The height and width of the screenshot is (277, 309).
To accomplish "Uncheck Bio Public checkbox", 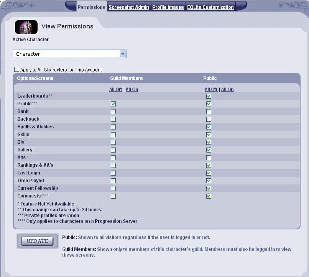I will [x=209, y=143].
